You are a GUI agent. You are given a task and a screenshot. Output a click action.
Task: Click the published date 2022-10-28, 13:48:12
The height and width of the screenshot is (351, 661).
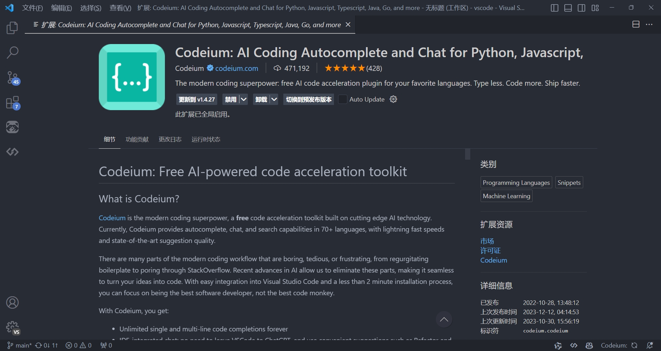tap(551, 303)
